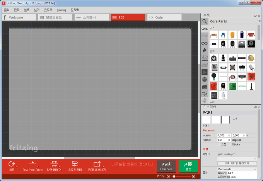The height and width of the screenshot is (181, 263).
Task: Open the Rectangle shape dropdown
Action: point(237,169)
